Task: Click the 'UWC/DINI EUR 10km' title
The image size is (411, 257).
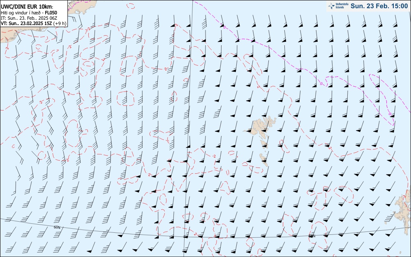Action: pos(27,7)
